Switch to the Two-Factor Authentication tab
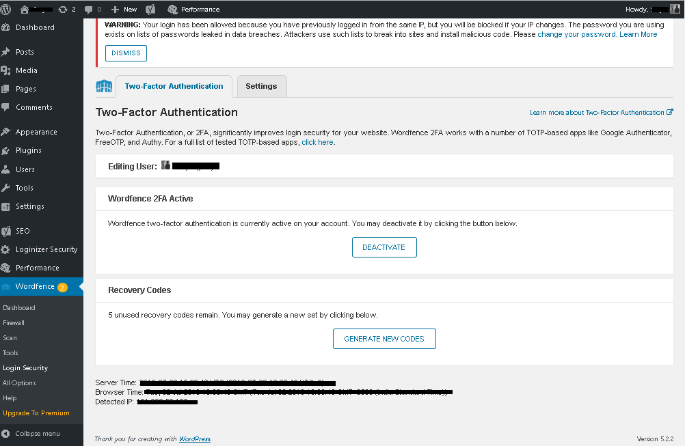 pyautogui.click(x=174, y=86)
